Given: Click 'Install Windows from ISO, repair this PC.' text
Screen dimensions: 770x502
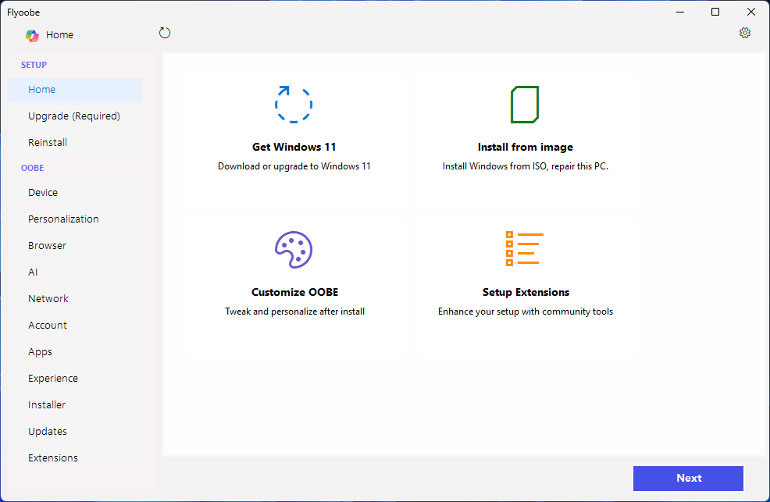Looking at the screenshot, I should tap(525, 166).
